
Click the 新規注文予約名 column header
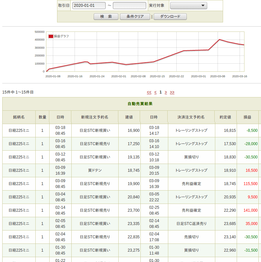click(95, 117)
